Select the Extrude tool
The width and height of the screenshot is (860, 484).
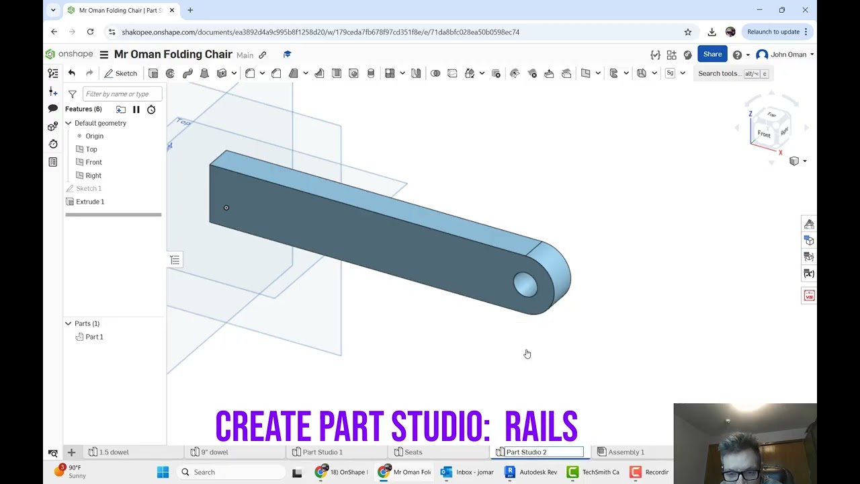coord(153,73)
